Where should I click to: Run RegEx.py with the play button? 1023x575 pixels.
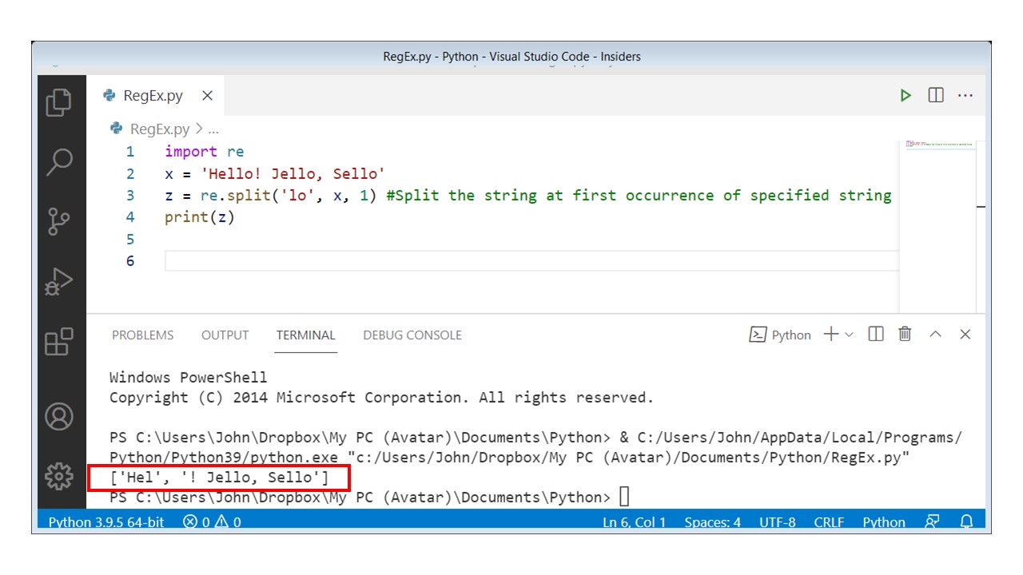906,95
